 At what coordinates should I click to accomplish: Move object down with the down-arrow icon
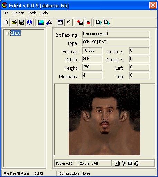(x=107, y=22)
